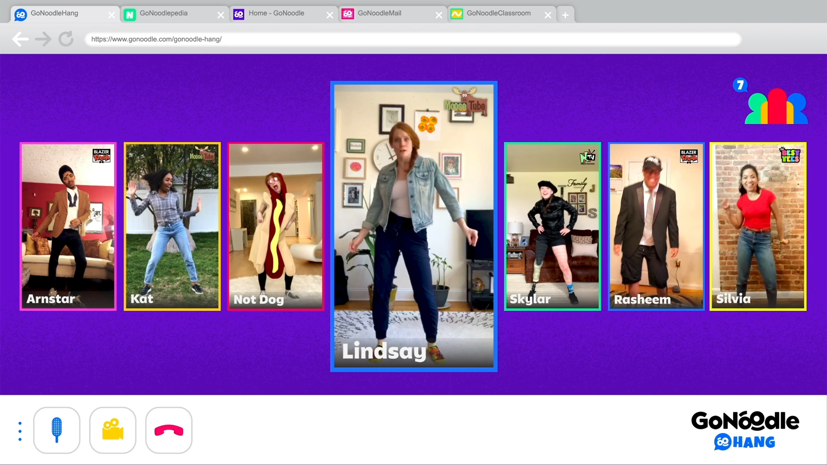Image resolution: width=827 pixels, height=465 pixels.
Task: Click the browser forward arrow
Action: point(43,39)
